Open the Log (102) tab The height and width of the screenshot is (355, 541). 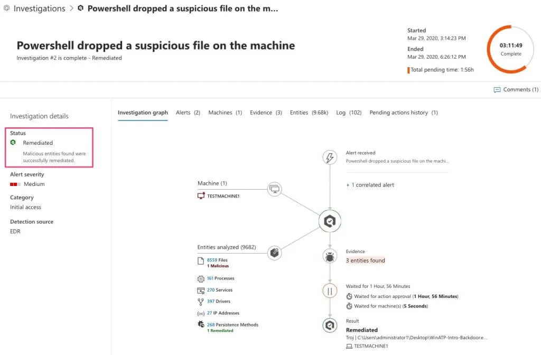349,113
